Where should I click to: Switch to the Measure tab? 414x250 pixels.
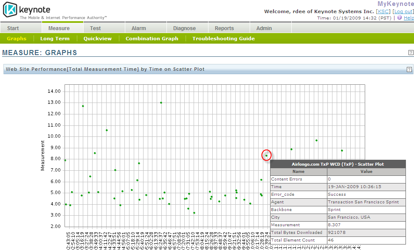coord(62,28)
